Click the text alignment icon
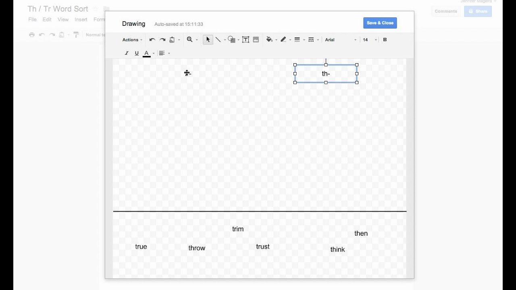This screenshot has width=516, height=290. click(x=162, y=53)
